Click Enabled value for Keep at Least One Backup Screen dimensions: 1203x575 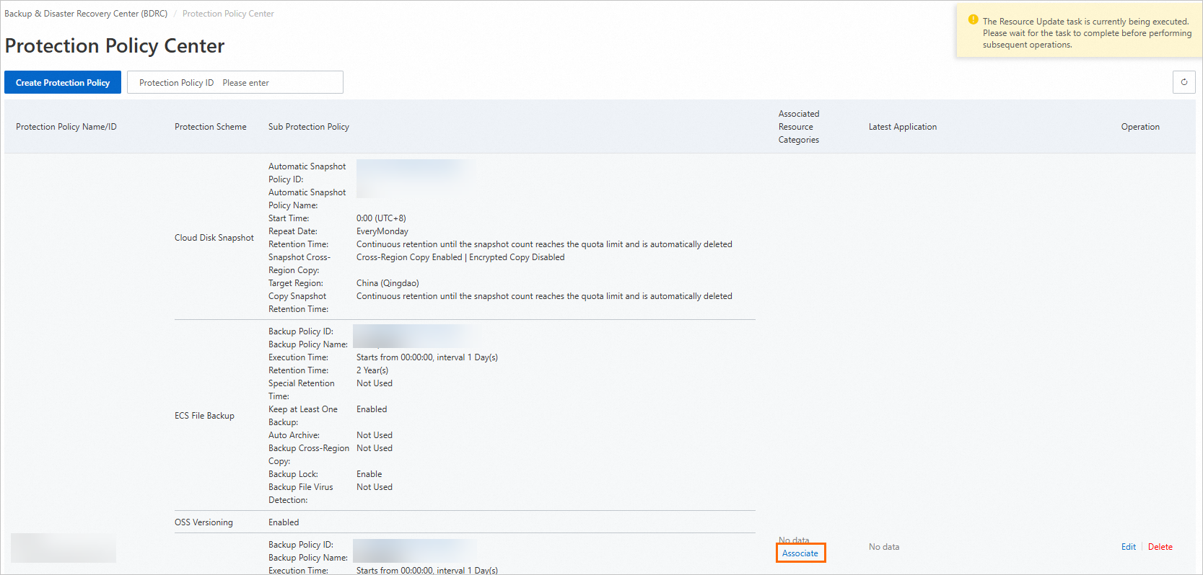click(372, 409)
